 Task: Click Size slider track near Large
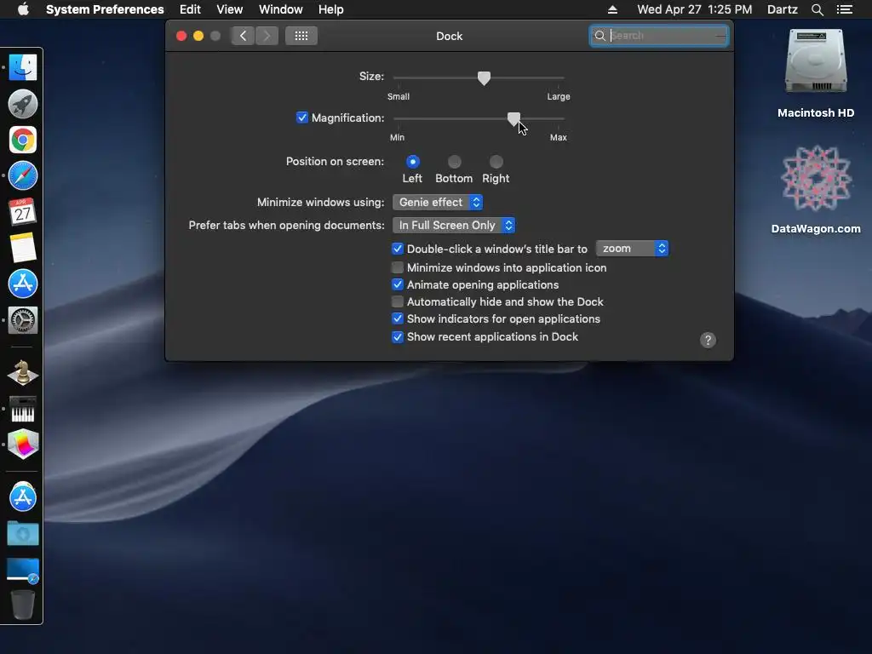(x=556, y=77)
